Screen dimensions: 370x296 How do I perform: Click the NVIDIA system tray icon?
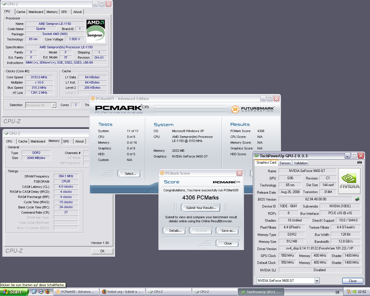pyautogui.click(x=354, y=292)
